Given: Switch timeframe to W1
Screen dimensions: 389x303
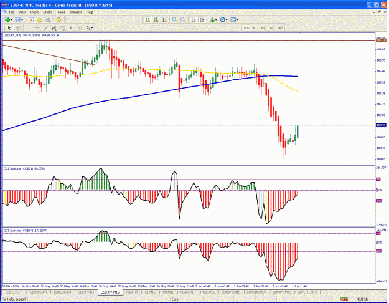Looking at the screenshot, I should pyautogui.click(x=280, y=28).
